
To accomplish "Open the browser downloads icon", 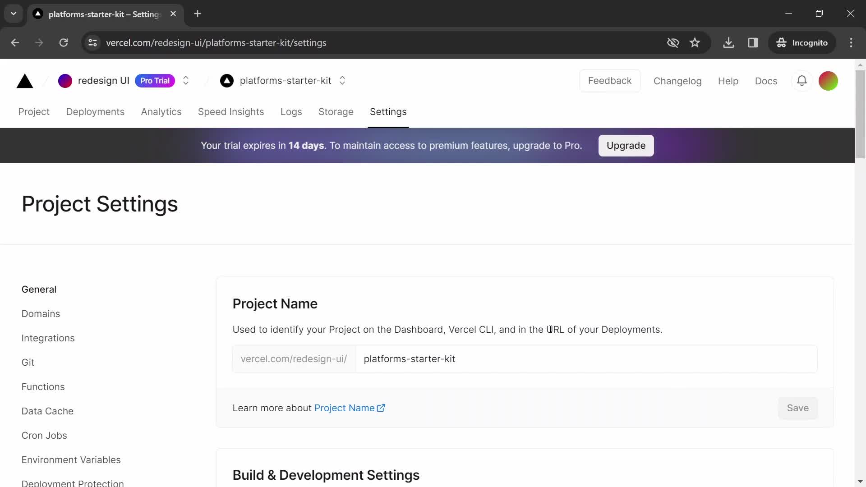I will [x=728, y=43].
